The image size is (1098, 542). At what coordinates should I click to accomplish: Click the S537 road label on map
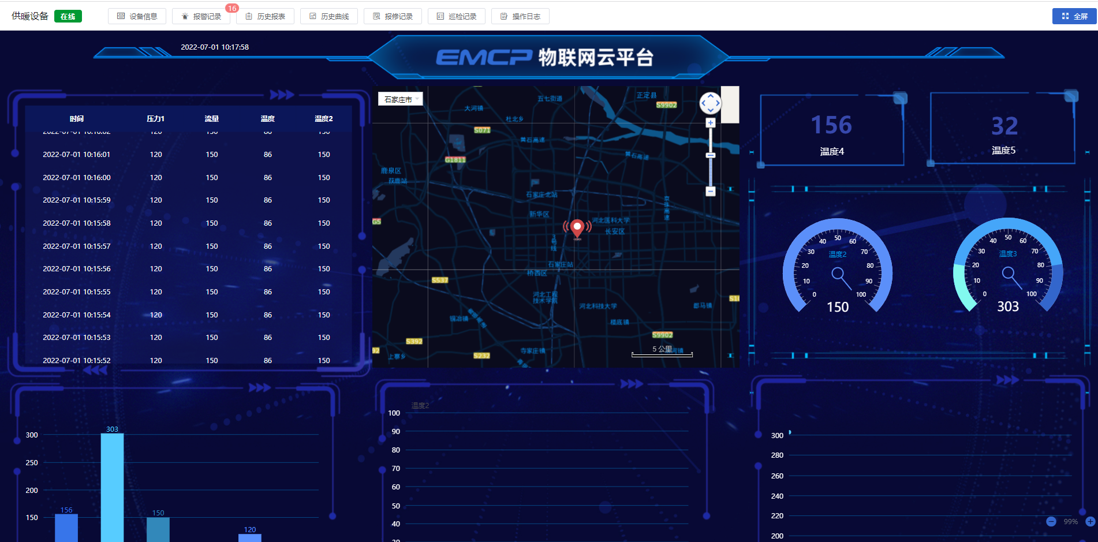tap(440, 280)
